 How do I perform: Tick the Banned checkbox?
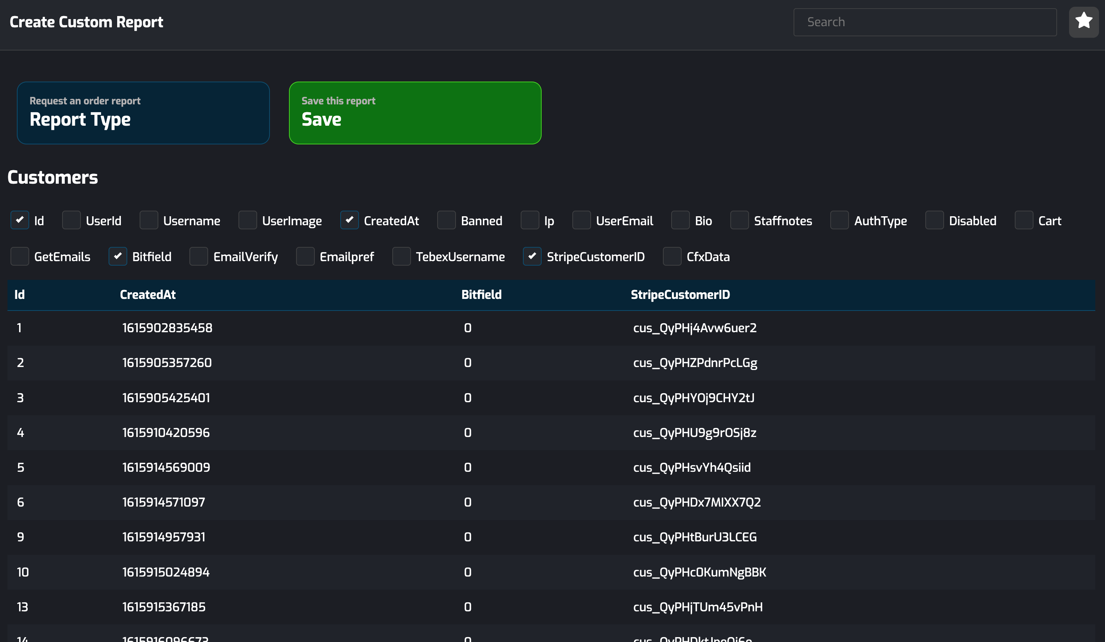(x=446, y=220)
